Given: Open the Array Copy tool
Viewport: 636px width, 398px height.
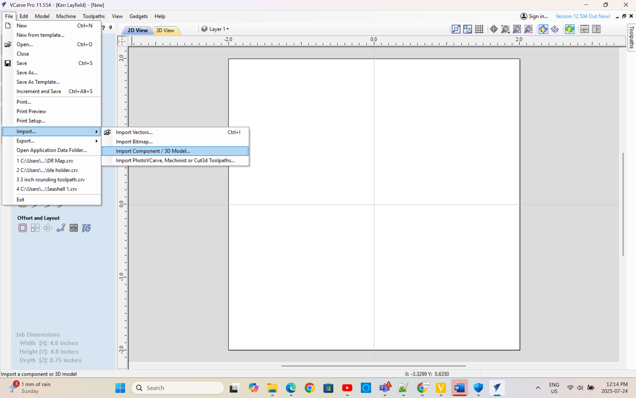Looking at the screenshot, I should point(35,228).
